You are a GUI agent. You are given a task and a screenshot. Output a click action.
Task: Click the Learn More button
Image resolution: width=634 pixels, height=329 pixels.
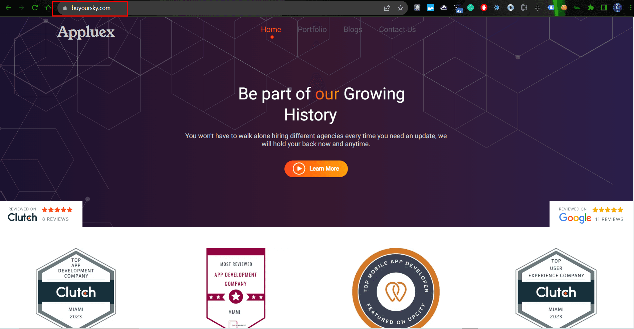tap(316, 169)
